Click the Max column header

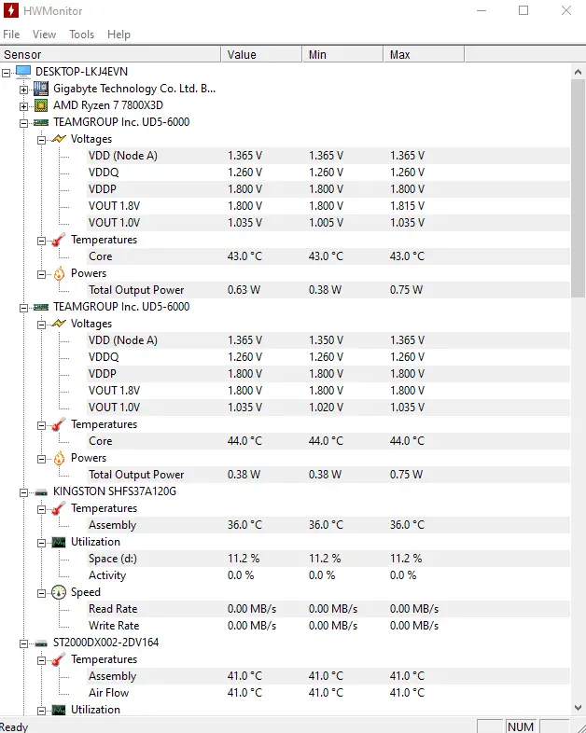tap(424, 55)
